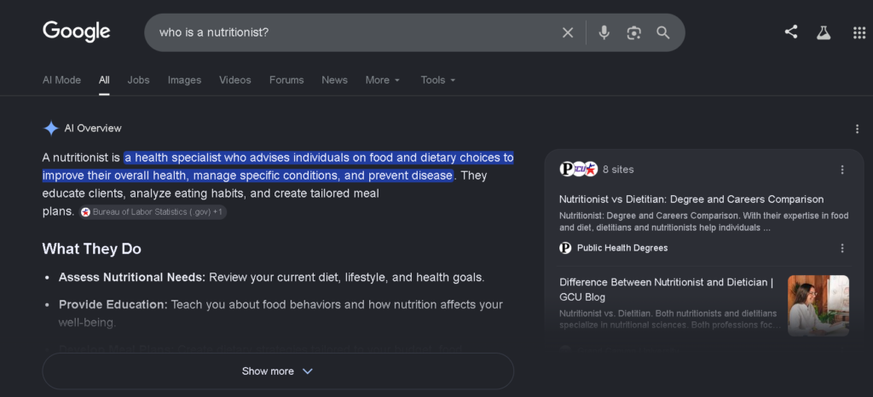Click the Provide Education bullet
The height and width of the screenshot is (397, 873).
coord(280,313)
